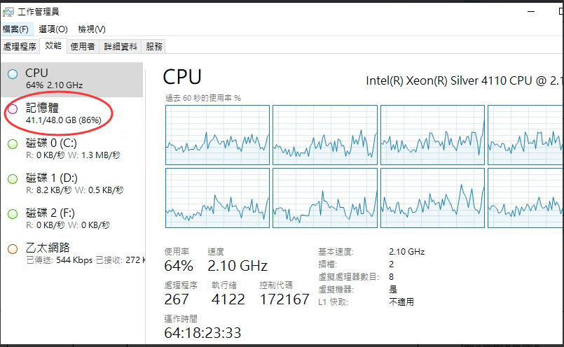
Task: Switch to the 詳細資料 tab
Action: [x=121, y=47]
